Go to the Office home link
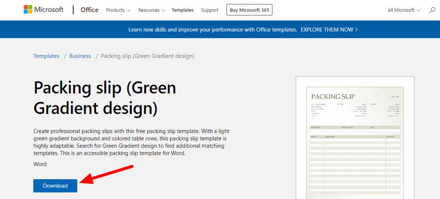The image size is (440, 199). tap(89, 10)
